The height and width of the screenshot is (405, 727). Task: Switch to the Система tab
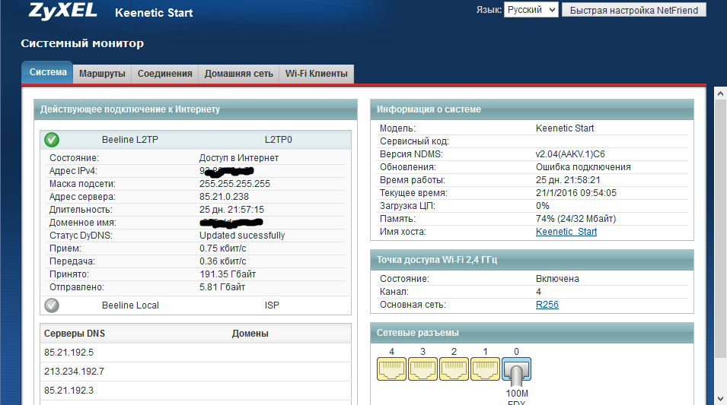tap(47, 72)
